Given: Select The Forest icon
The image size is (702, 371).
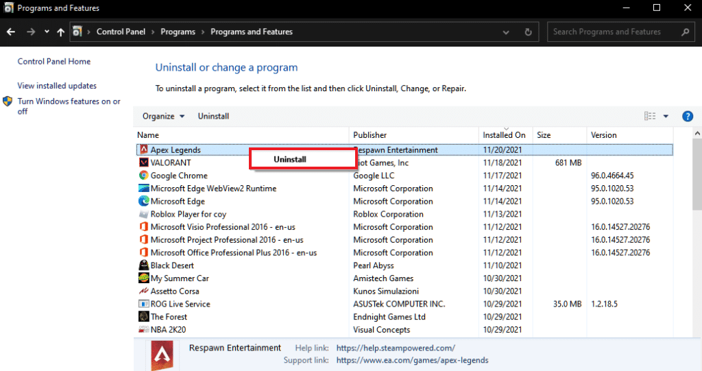Looking at the screenshot, I should coord(143,316).
